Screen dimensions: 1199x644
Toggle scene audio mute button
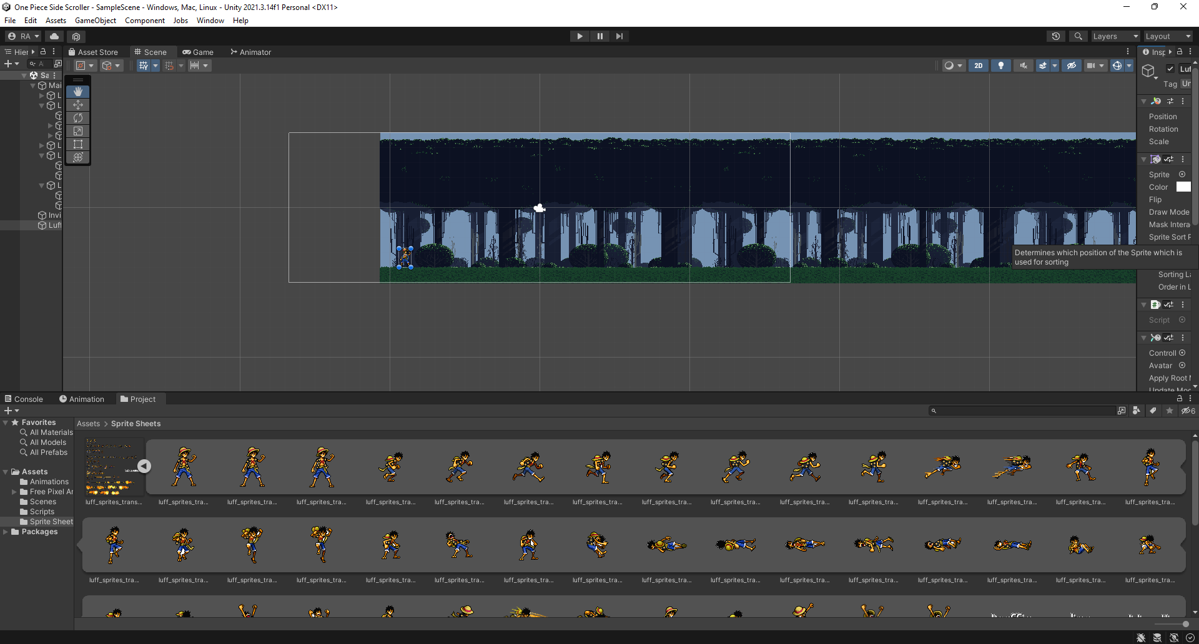tap(1024, 66)
